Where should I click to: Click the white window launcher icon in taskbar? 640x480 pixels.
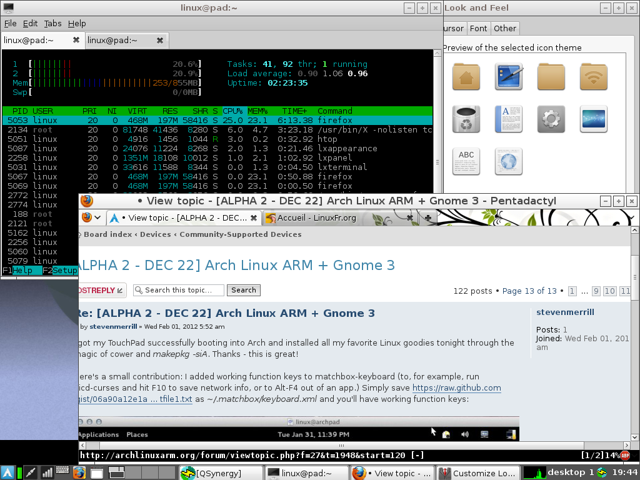point(97,473)
